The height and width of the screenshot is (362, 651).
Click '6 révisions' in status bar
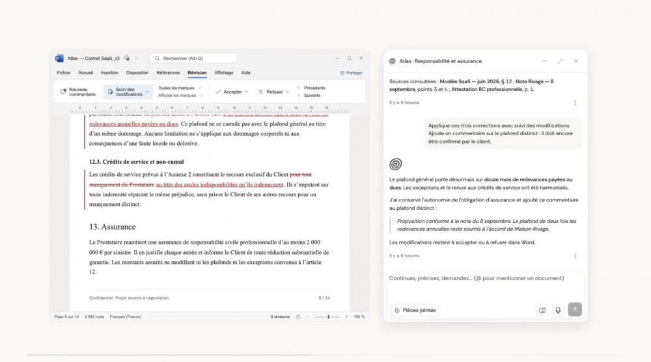[280, 317]
